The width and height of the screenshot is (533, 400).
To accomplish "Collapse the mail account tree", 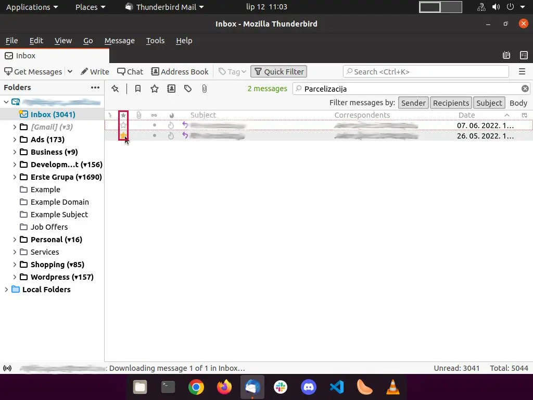I will pos(6,102).
